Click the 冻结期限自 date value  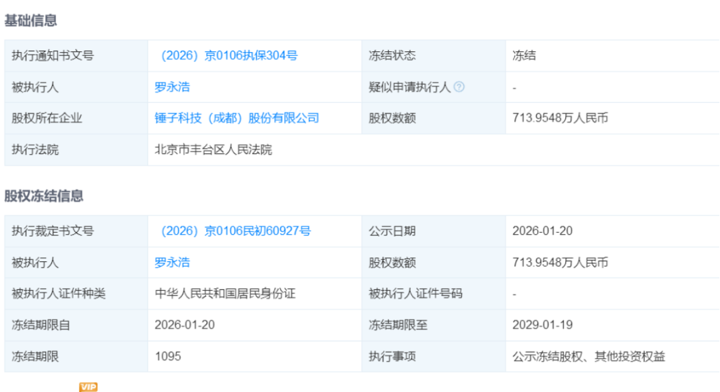pyautogui.click(x=185, y=325)
